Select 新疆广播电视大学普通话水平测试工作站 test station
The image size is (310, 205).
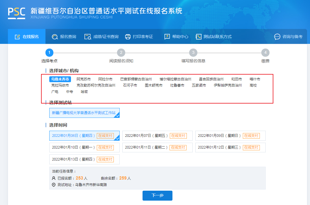click(x=84, y=113)
